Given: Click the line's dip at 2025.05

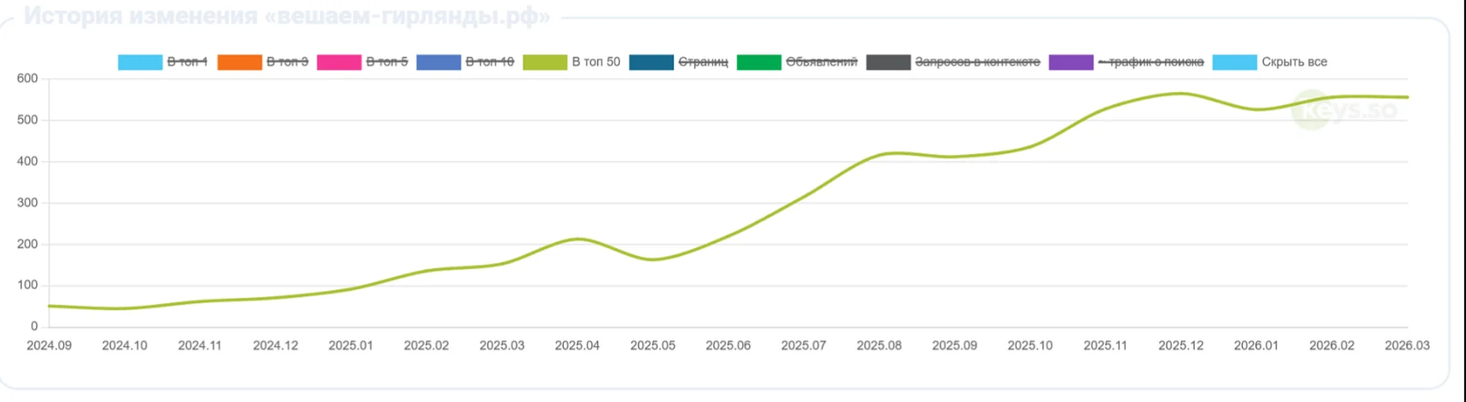Looking at the screenshot, I should 653,259.
